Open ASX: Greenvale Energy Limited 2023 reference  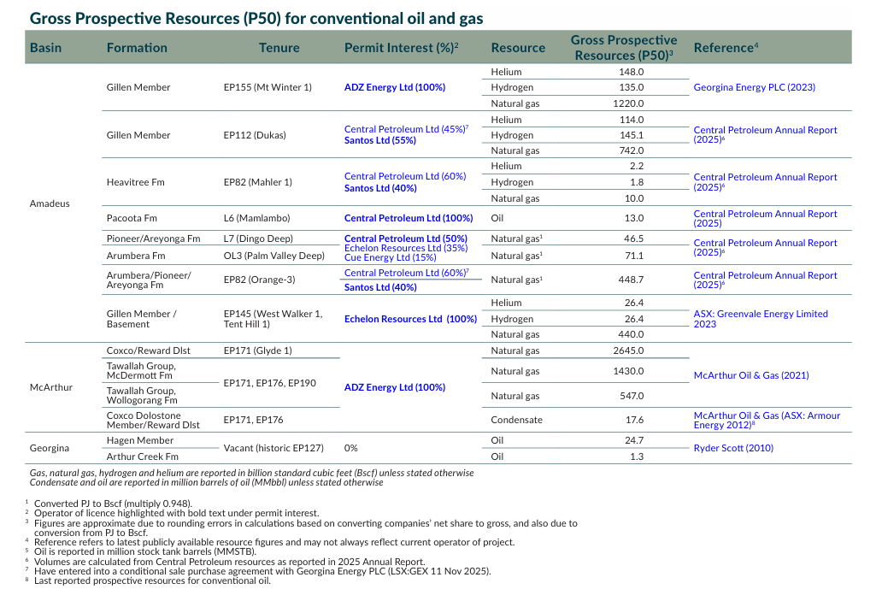[761, 319]
